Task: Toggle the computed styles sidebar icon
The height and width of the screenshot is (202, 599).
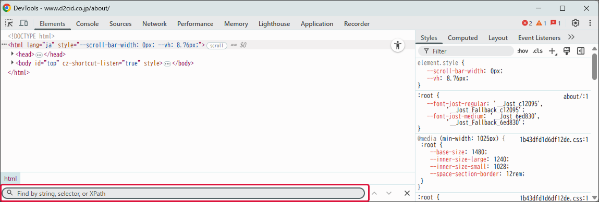Action: (x=581, y=51)
